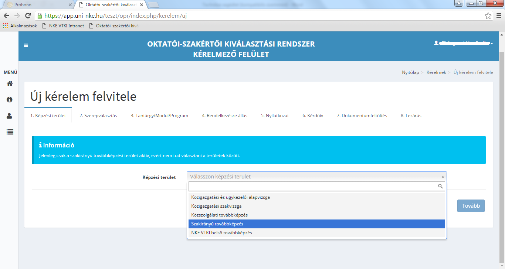Open the user account dropdown in the header
This screenshot has width=505, height=269.
click(x=464, y=43)
